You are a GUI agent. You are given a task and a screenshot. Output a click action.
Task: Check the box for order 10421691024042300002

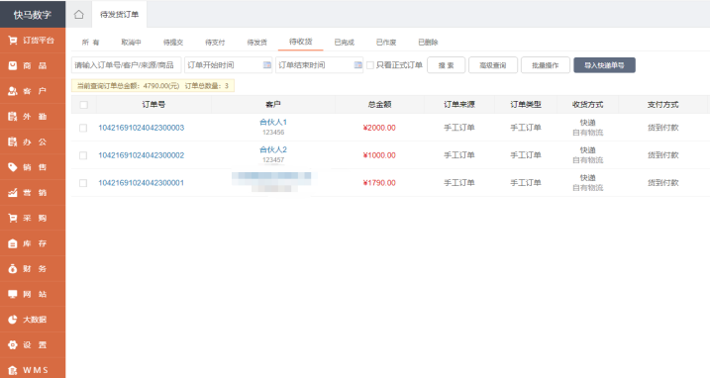tap(83, 155)
